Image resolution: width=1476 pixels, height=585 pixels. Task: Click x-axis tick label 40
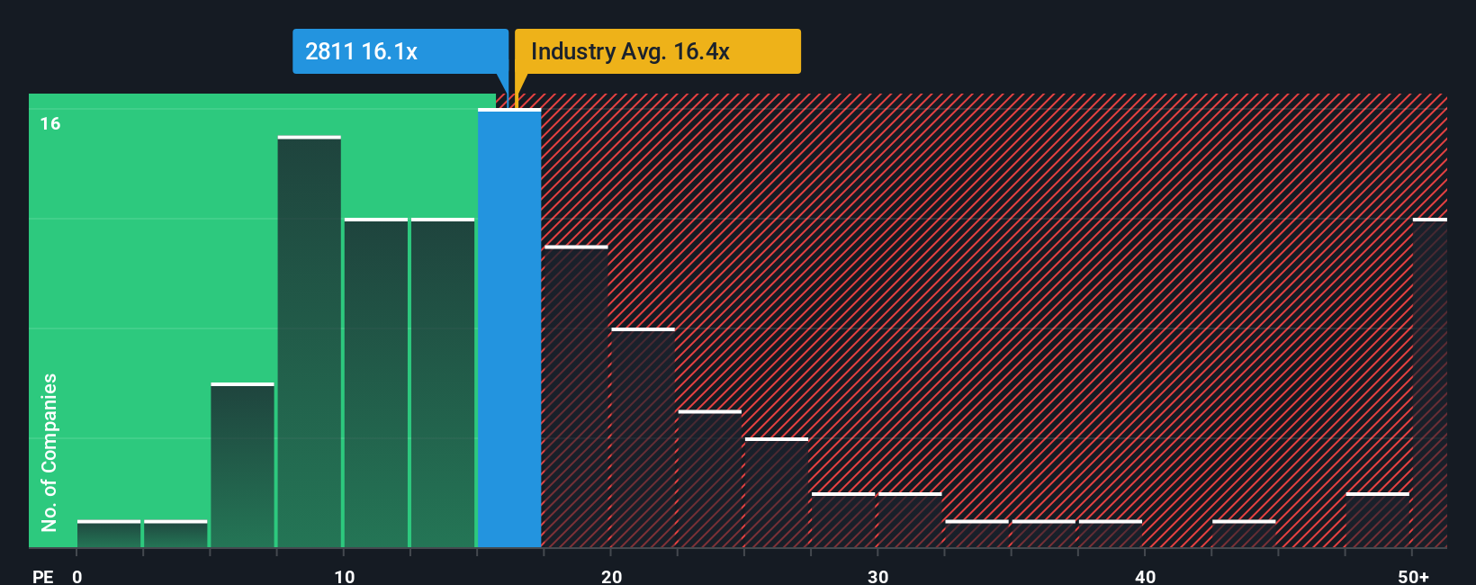click(1145, 576)
